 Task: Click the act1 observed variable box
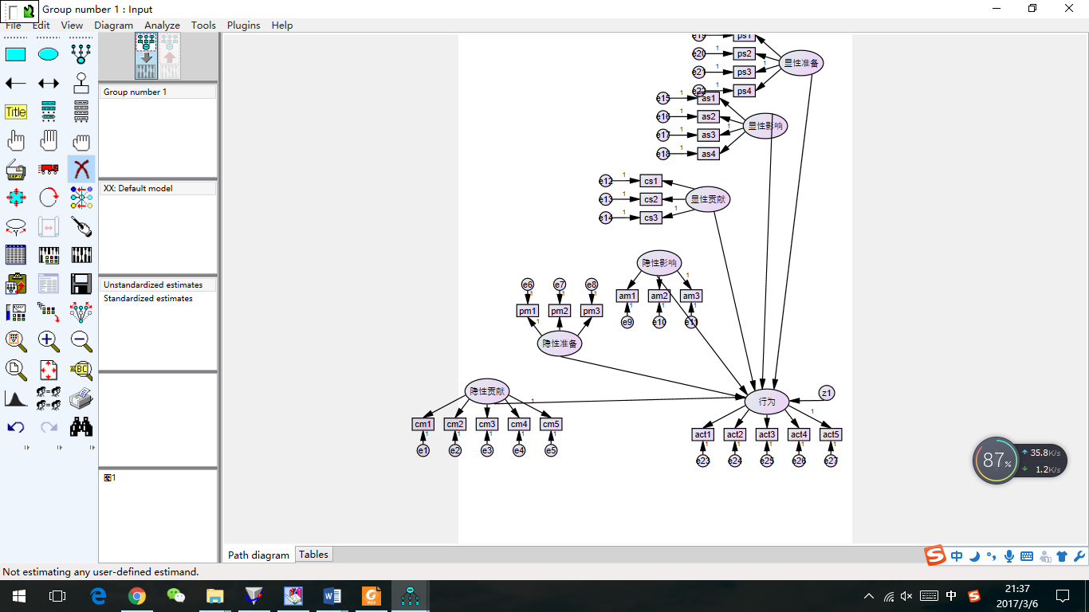703,434
